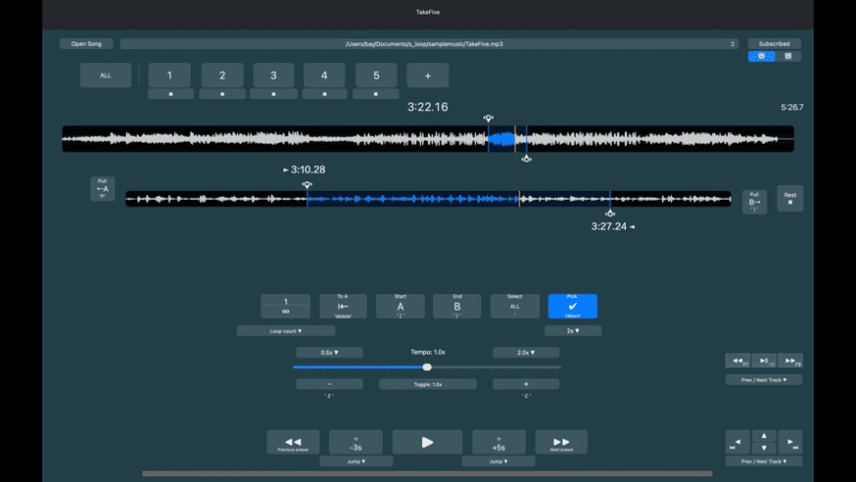The height and width of the screenshot is (482, 856).
Task: Open the 0.5x tempo dropdown
Action: coord(330,352)
